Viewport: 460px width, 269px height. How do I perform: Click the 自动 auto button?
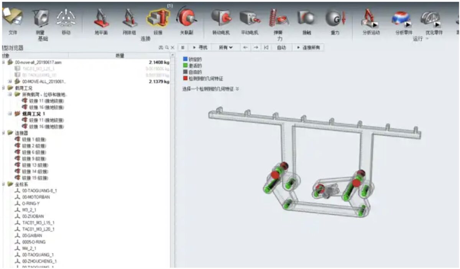281,48
